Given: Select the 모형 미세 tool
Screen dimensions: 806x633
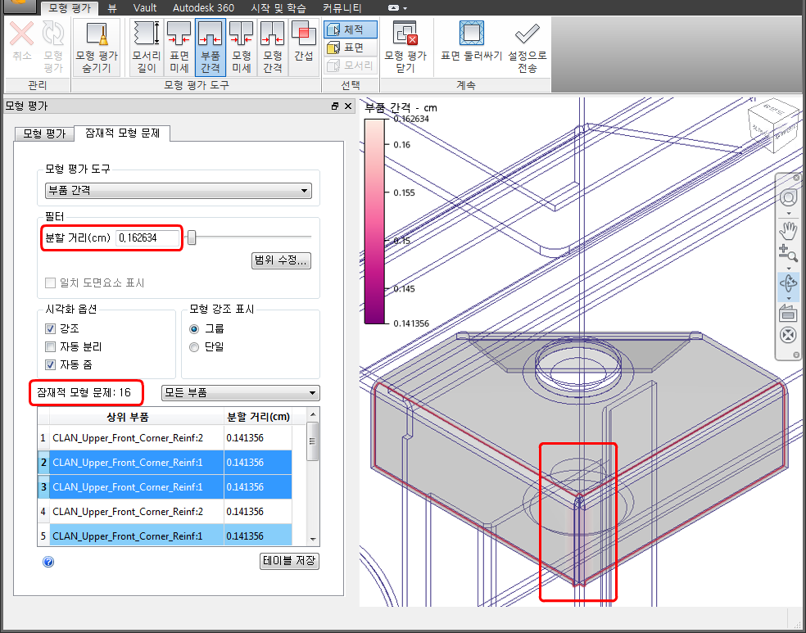Looking at the screenshot, I should coord(241,47).
